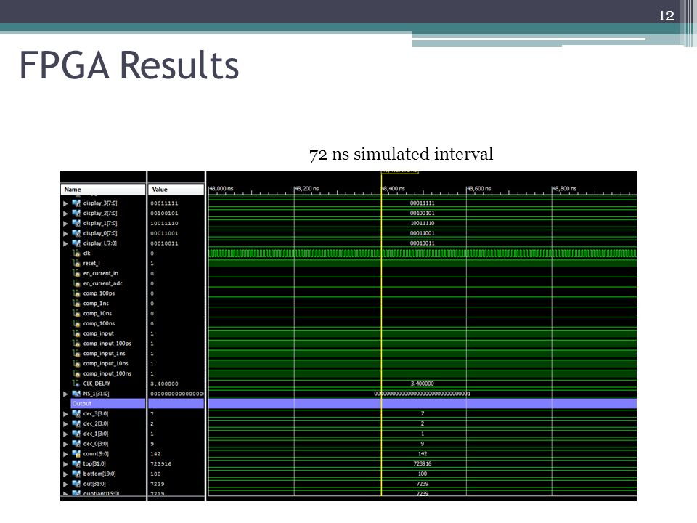Click the bottom[19:0] bus icon
697x523 pixels.
coord(76,474)
